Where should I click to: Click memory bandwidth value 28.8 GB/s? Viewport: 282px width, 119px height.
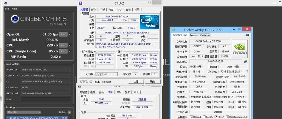tap(237, 92)
